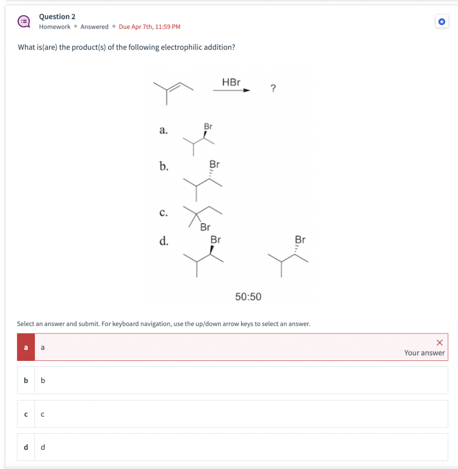Reselect the highlighted answer option a
Viewport: 458px width, 469px height.
coord(229,347)
